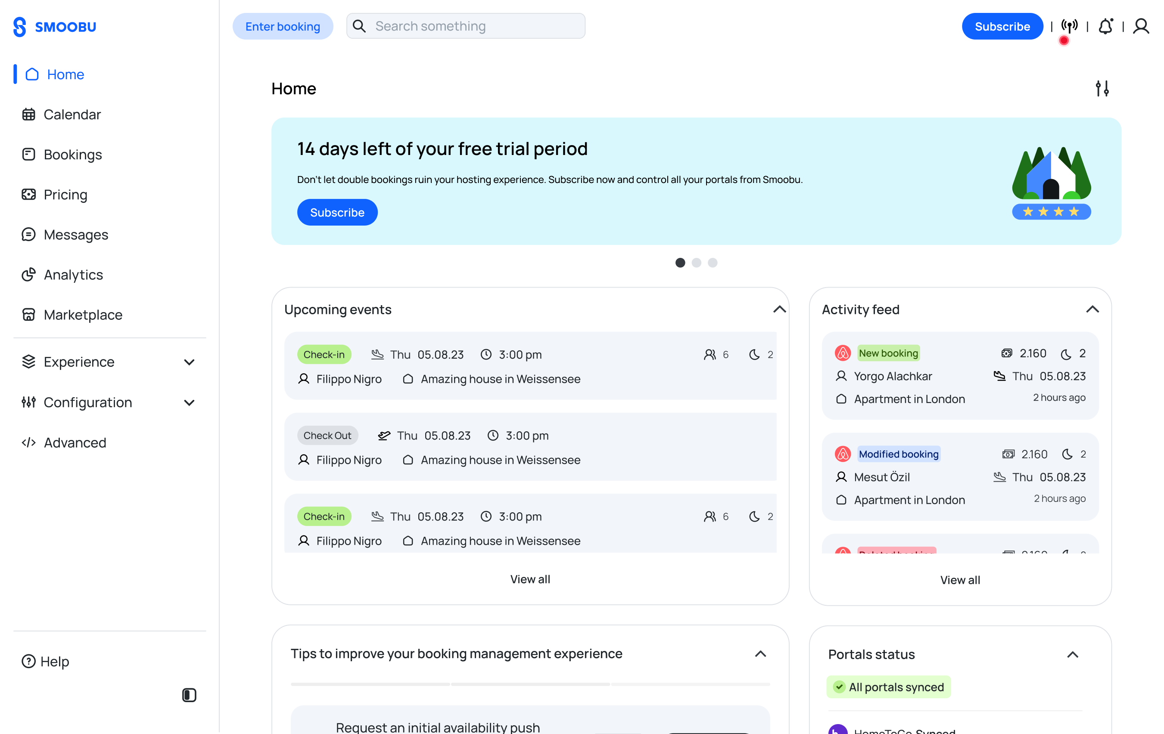Expand the Configuration menu chevron
The width and height of the screenshot is (1164, 734).
pos(189,403)
